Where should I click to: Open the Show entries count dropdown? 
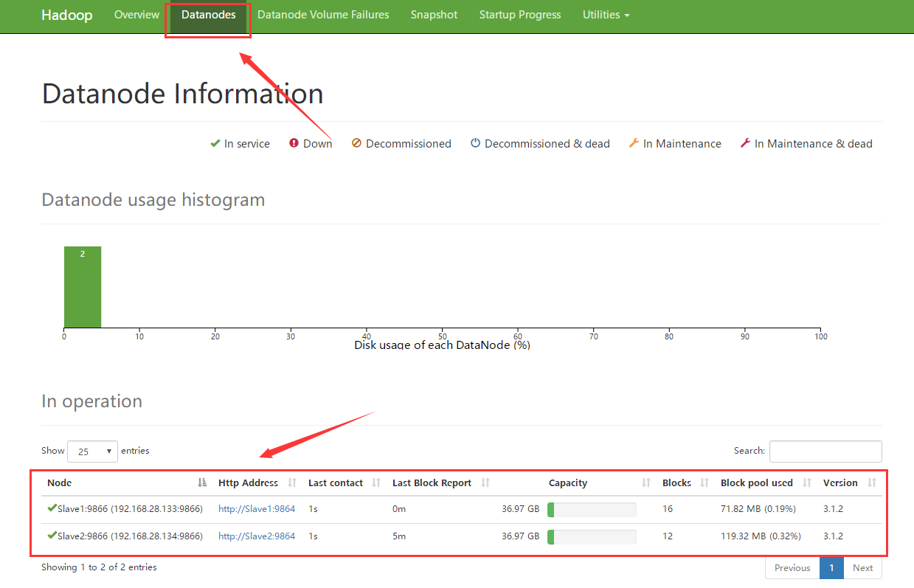pos(92,451)
